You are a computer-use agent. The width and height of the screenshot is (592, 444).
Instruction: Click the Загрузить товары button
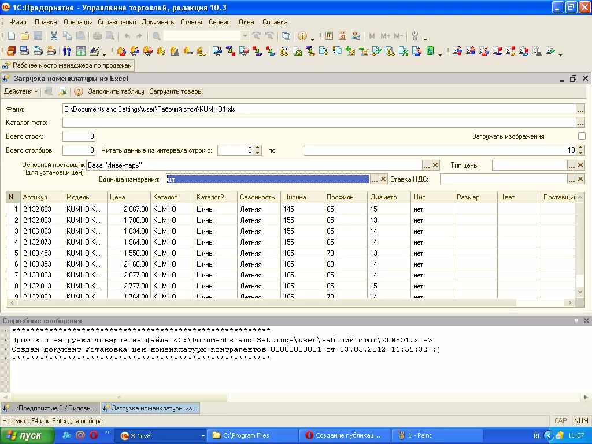pyautogui.click(x=176, y=91)
